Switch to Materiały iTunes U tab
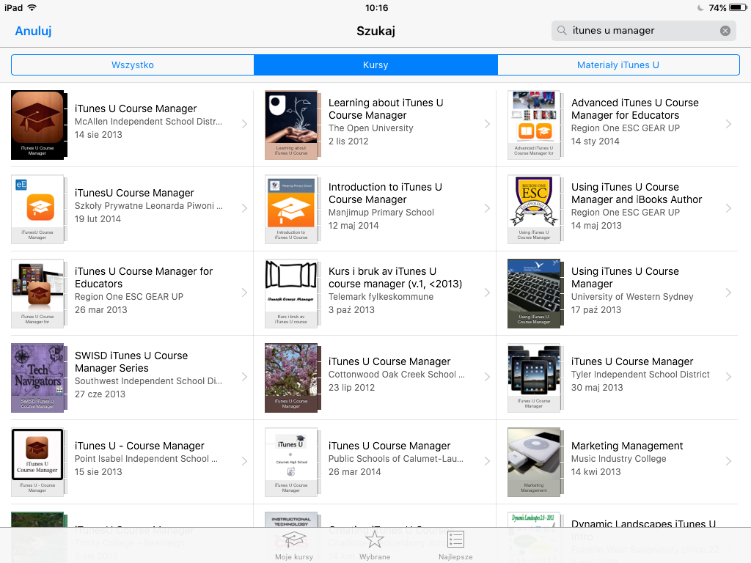Screen dimensions: 751x563 pyautogui.click(x=618, y=65)
